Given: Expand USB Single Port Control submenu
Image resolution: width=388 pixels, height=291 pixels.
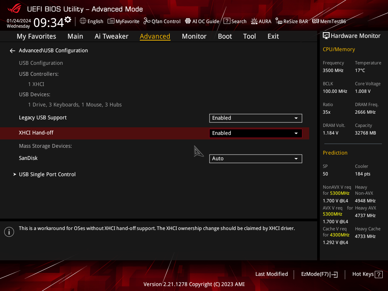Looking at the screenshot, I should [x=47, y=174].
